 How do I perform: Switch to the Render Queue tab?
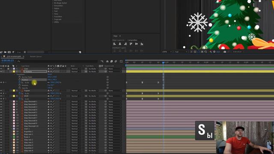point(36,56)
